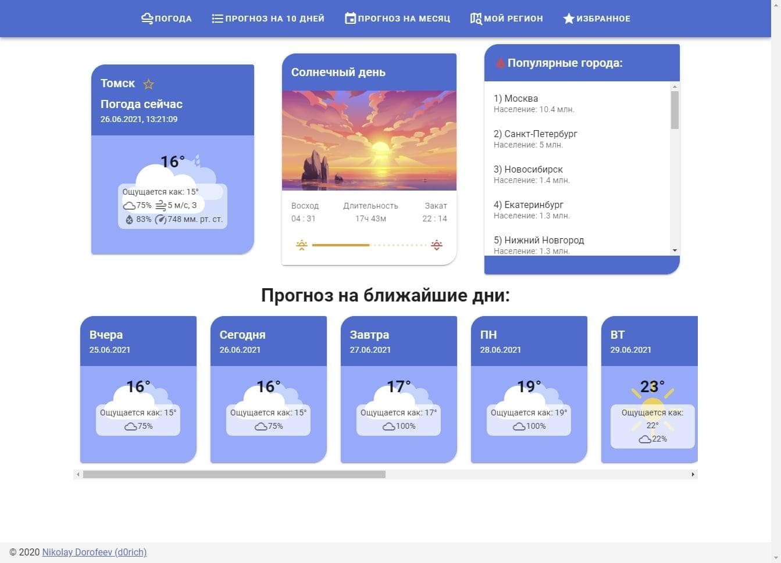
Task: Click the calendar icon for monthly forecast
Action: click(350, 19)
